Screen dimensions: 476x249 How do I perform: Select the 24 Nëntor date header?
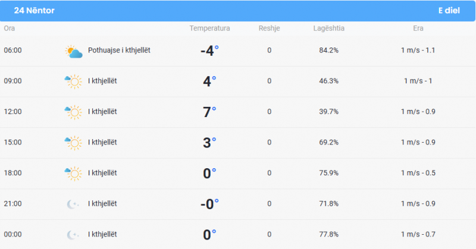pyautogui.click(x=34, y=11)
